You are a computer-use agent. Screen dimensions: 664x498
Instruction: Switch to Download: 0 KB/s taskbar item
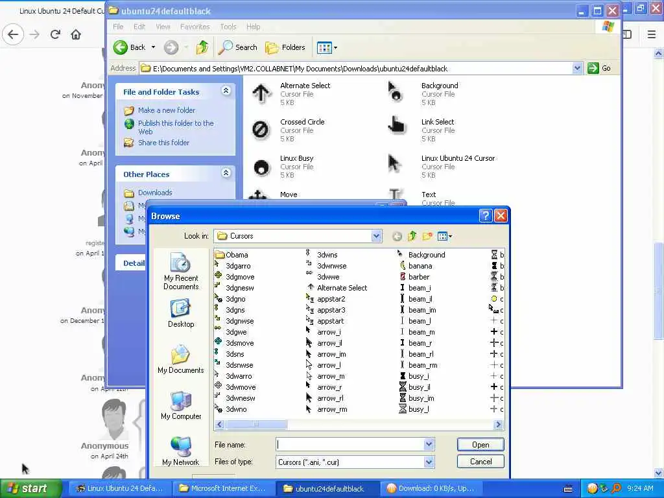(x=431, y=488)
